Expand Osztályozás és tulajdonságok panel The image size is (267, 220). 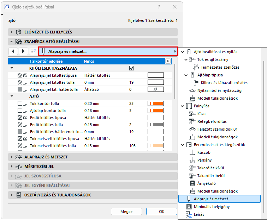[11, 195]
